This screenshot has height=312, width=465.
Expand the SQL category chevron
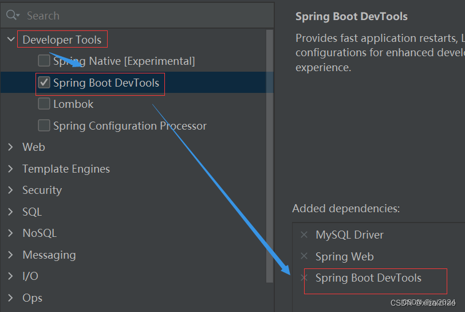[x=10, y=212]
